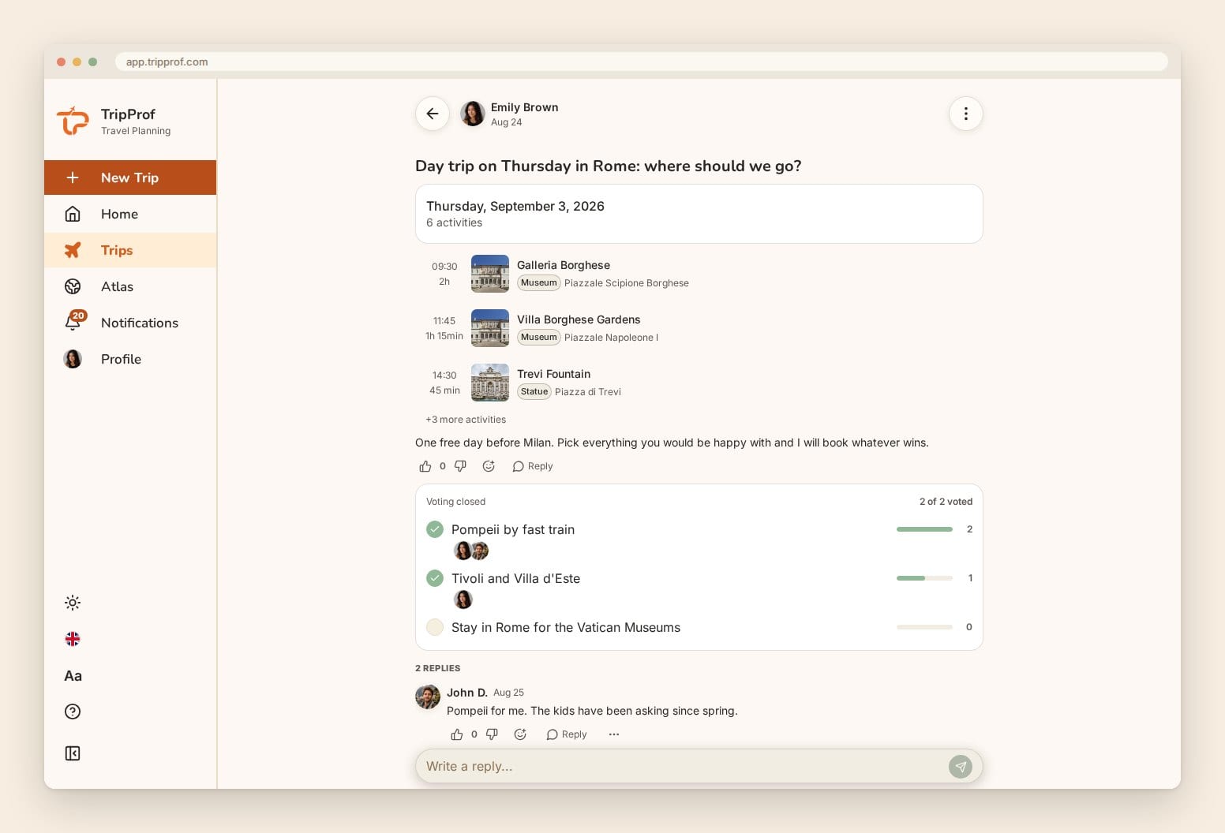Reply to John D.'s comment
The image size is (1225, 833).
tap(567, 734)
